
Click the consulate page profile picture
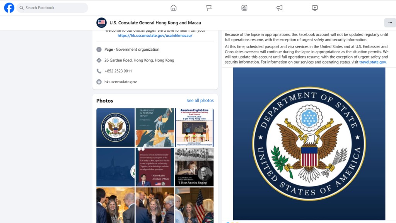102,23
